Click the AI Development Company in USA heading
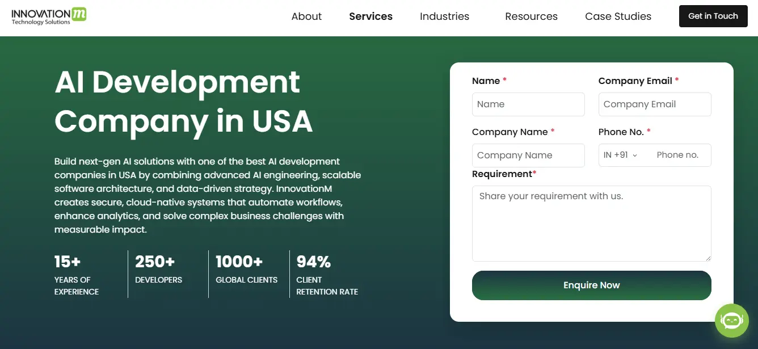 tap(184, 101)
